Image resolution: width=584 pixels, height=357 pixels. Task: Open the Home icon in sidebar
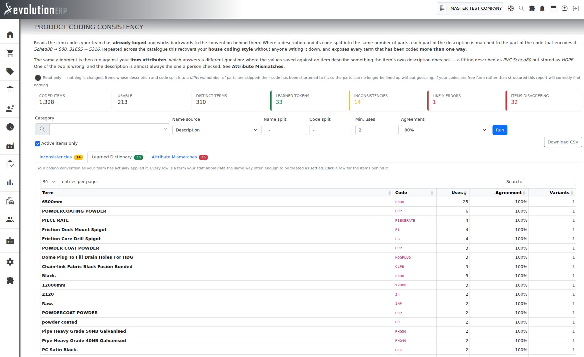tap(10, 34)
